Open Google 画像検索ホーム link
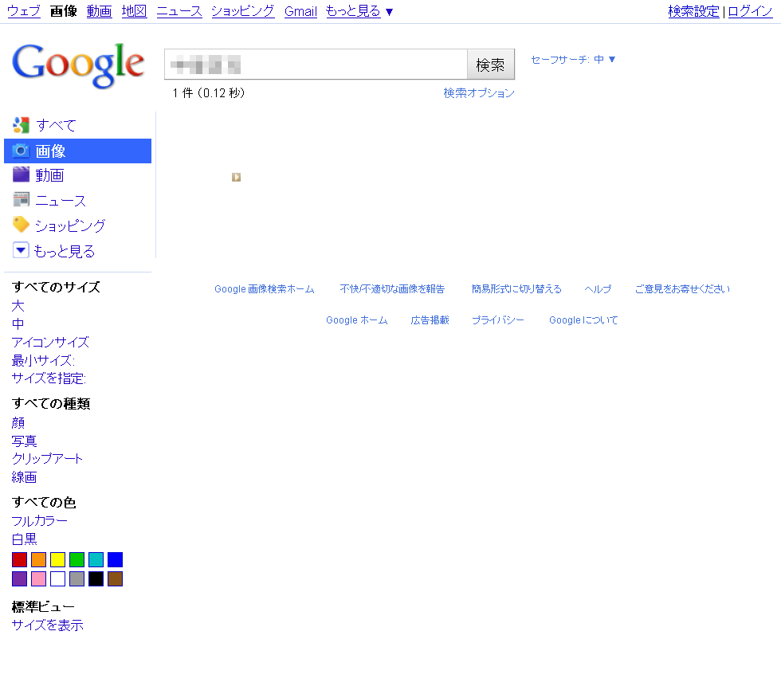 [x=265, y=289]
